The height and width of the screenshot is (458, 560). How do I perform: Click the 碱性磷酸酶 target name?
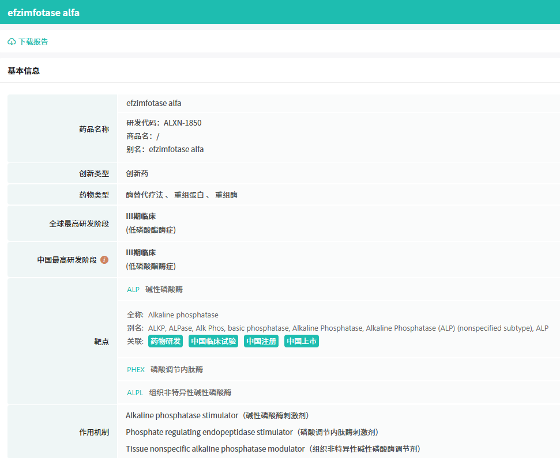[x=164, y=290]
